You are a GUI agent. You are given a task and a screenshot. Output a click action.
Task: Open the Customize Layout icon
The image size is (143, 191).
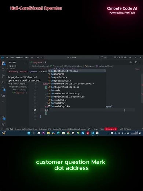tap(115, 57)
